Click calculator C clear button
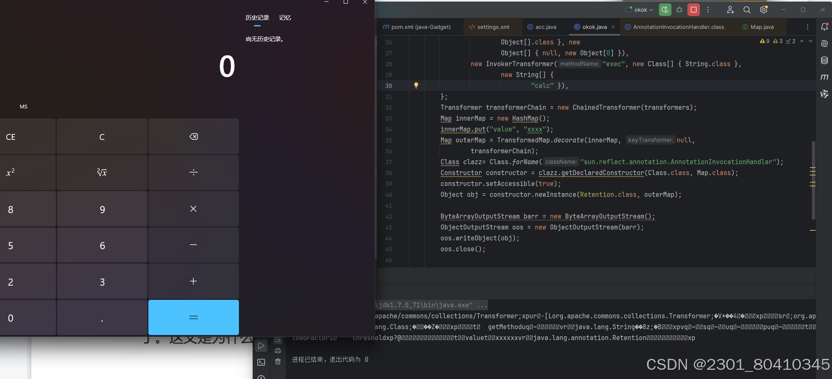The height and width of the screenshot is (379, 832). [102, 137]
